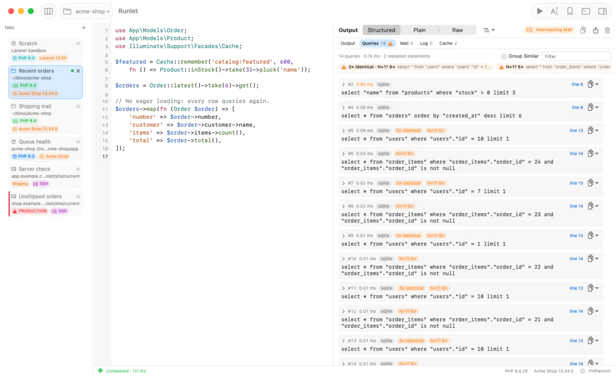
Task: Toggle the sidebar columns icon
Action: [x=49, y=11]
